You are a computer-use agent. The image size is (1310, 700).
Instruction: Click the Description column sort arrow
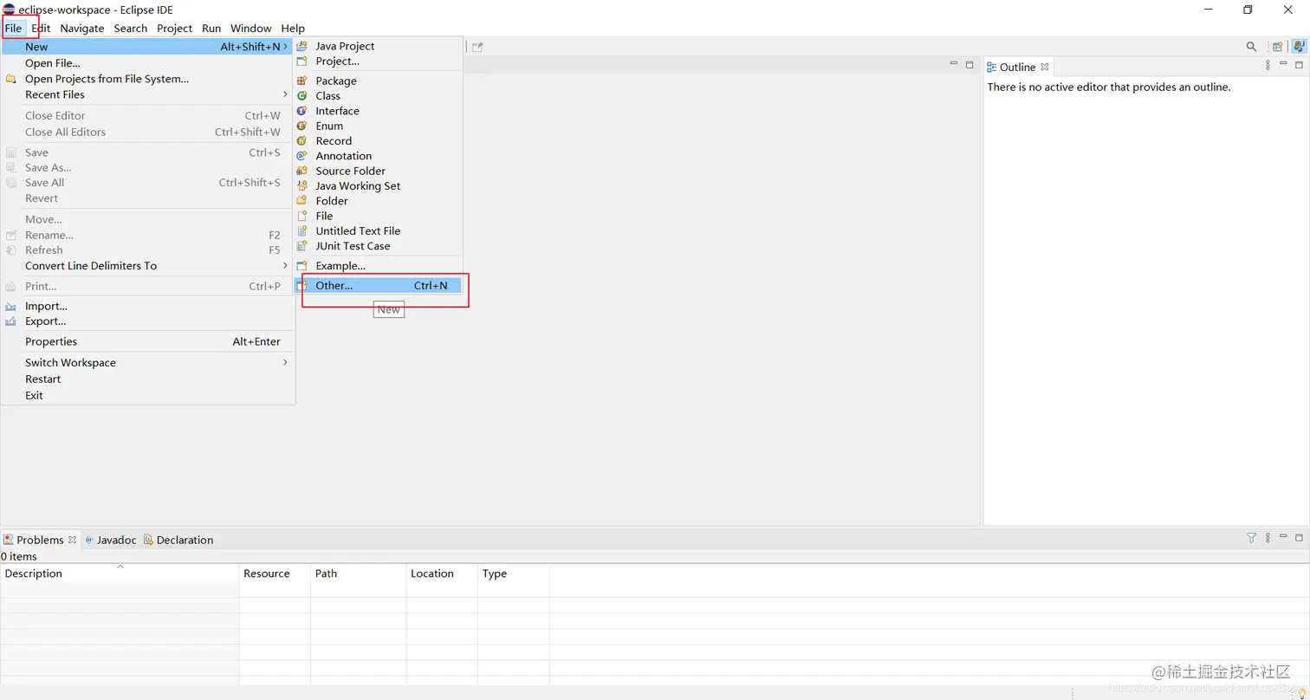tap(120, 567)
